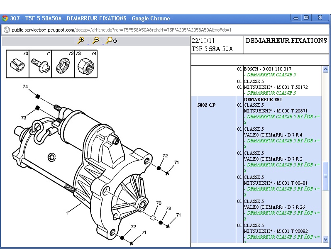Click the DEMARREUR FIXATIONS header title
This screenshot has height=249, width=332.
point(286,40)
